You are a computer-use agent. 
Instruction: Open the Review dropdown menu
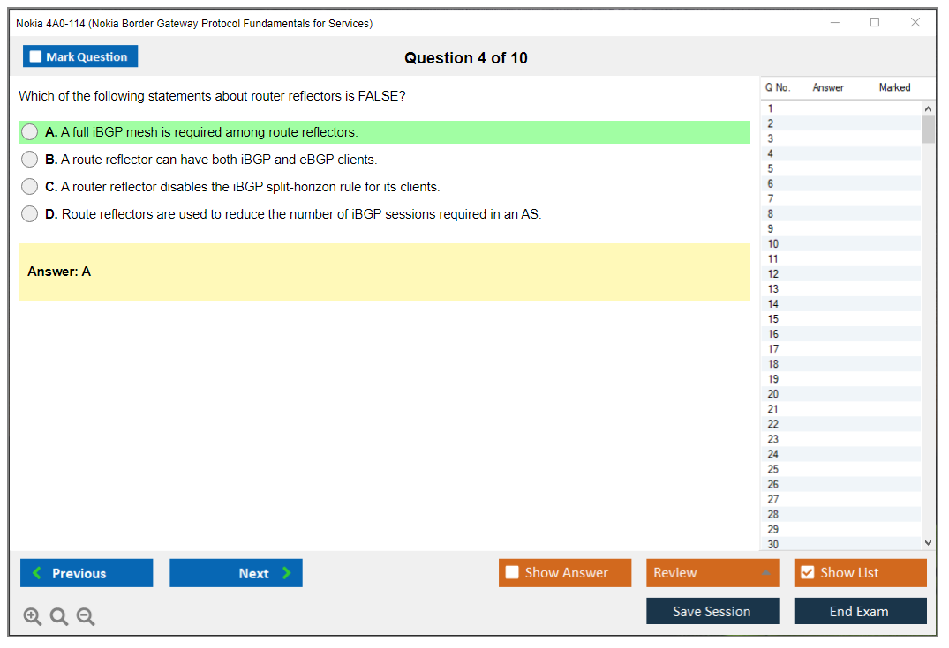pyautogui.click(x=712, y=573)
